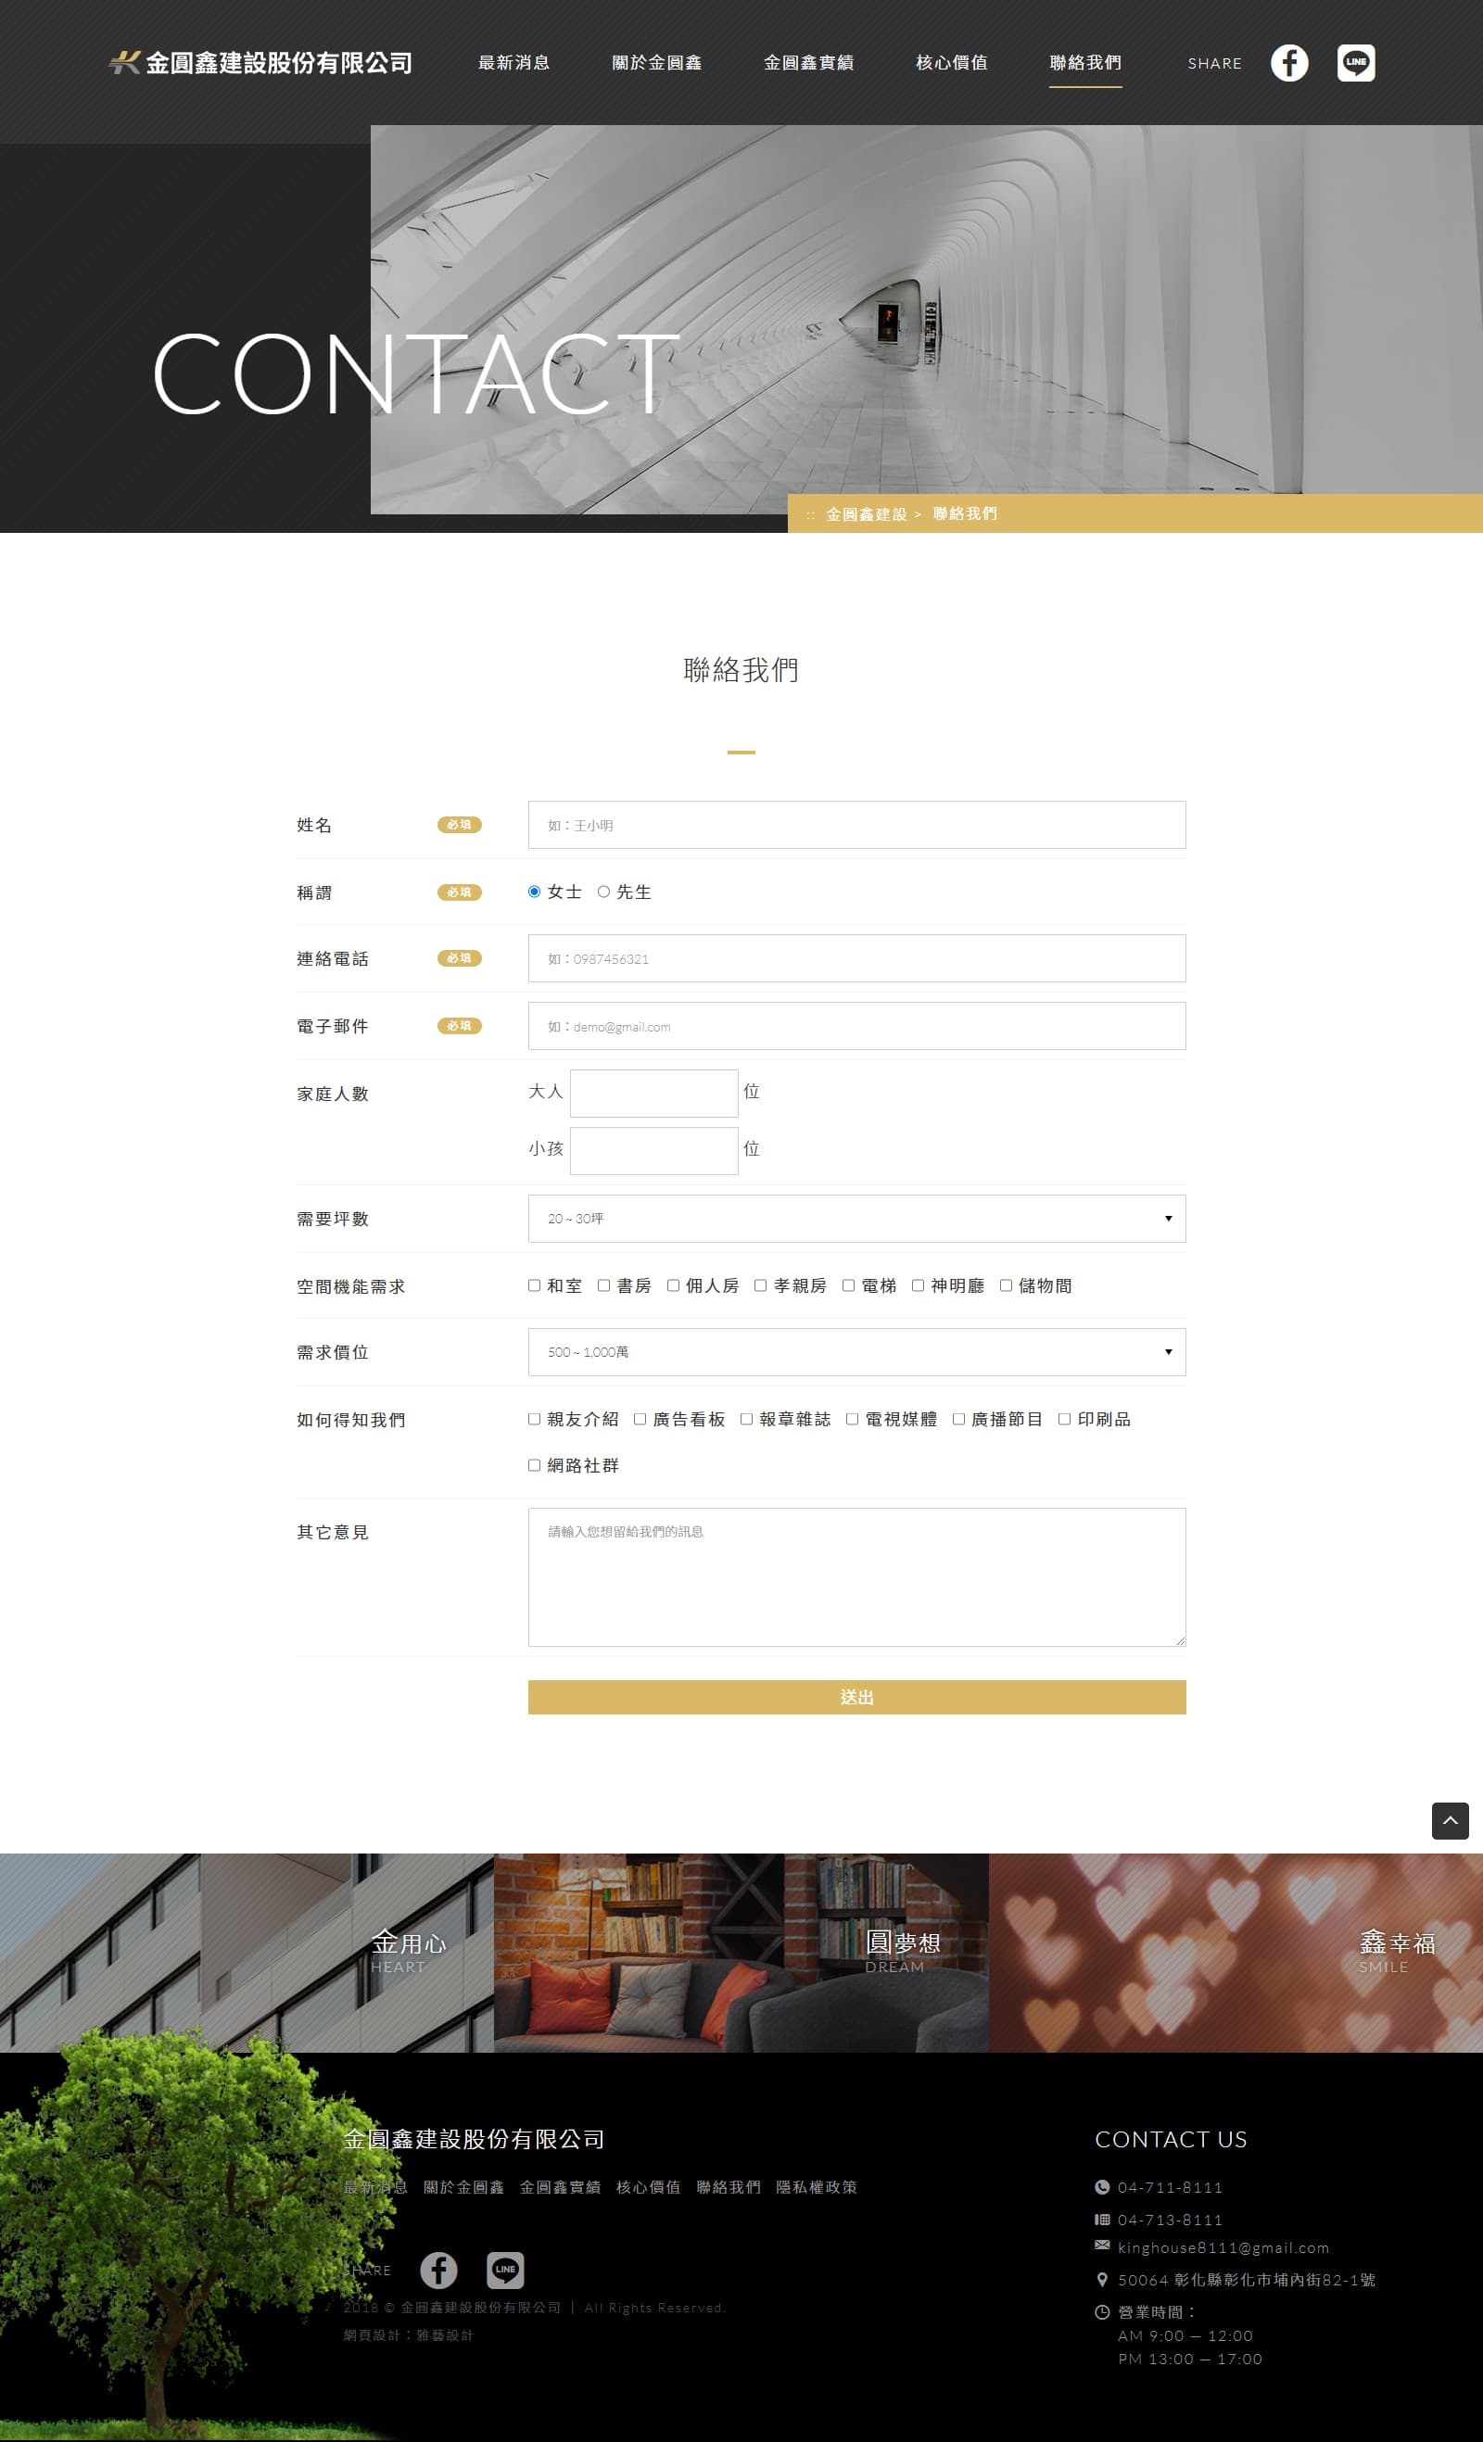The image size is (1483, 2442).
Task: Go to 核心價值 in the top navigation
Action: (951, 63)
